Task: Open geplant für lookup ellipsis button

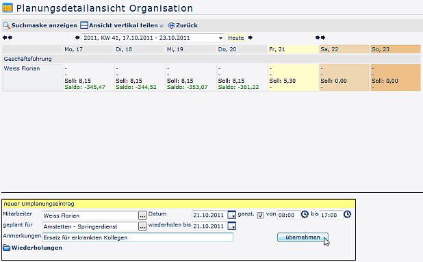Action: [142, 226]
